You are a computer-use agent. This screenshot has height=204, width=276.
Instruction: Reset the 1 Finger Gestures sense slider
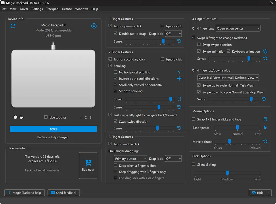coord(179,41)
